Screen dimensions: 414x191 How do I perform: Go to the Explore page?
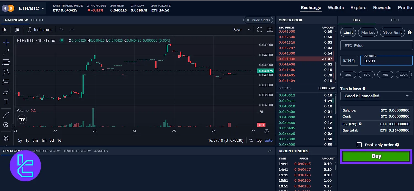coord(358,8)
